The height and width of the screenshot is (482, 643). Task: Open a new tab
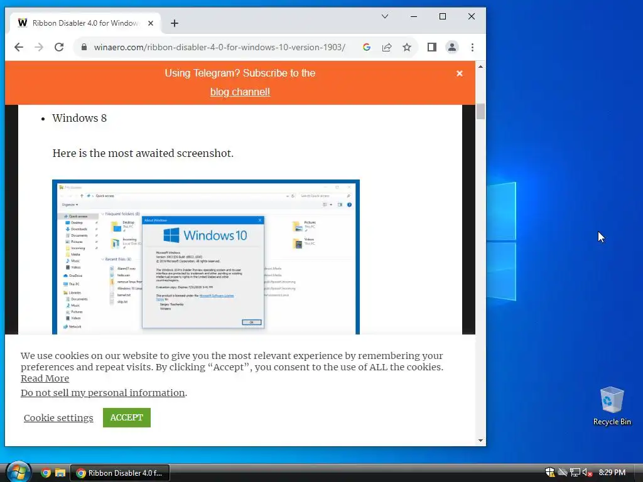(x=175, y=23)
